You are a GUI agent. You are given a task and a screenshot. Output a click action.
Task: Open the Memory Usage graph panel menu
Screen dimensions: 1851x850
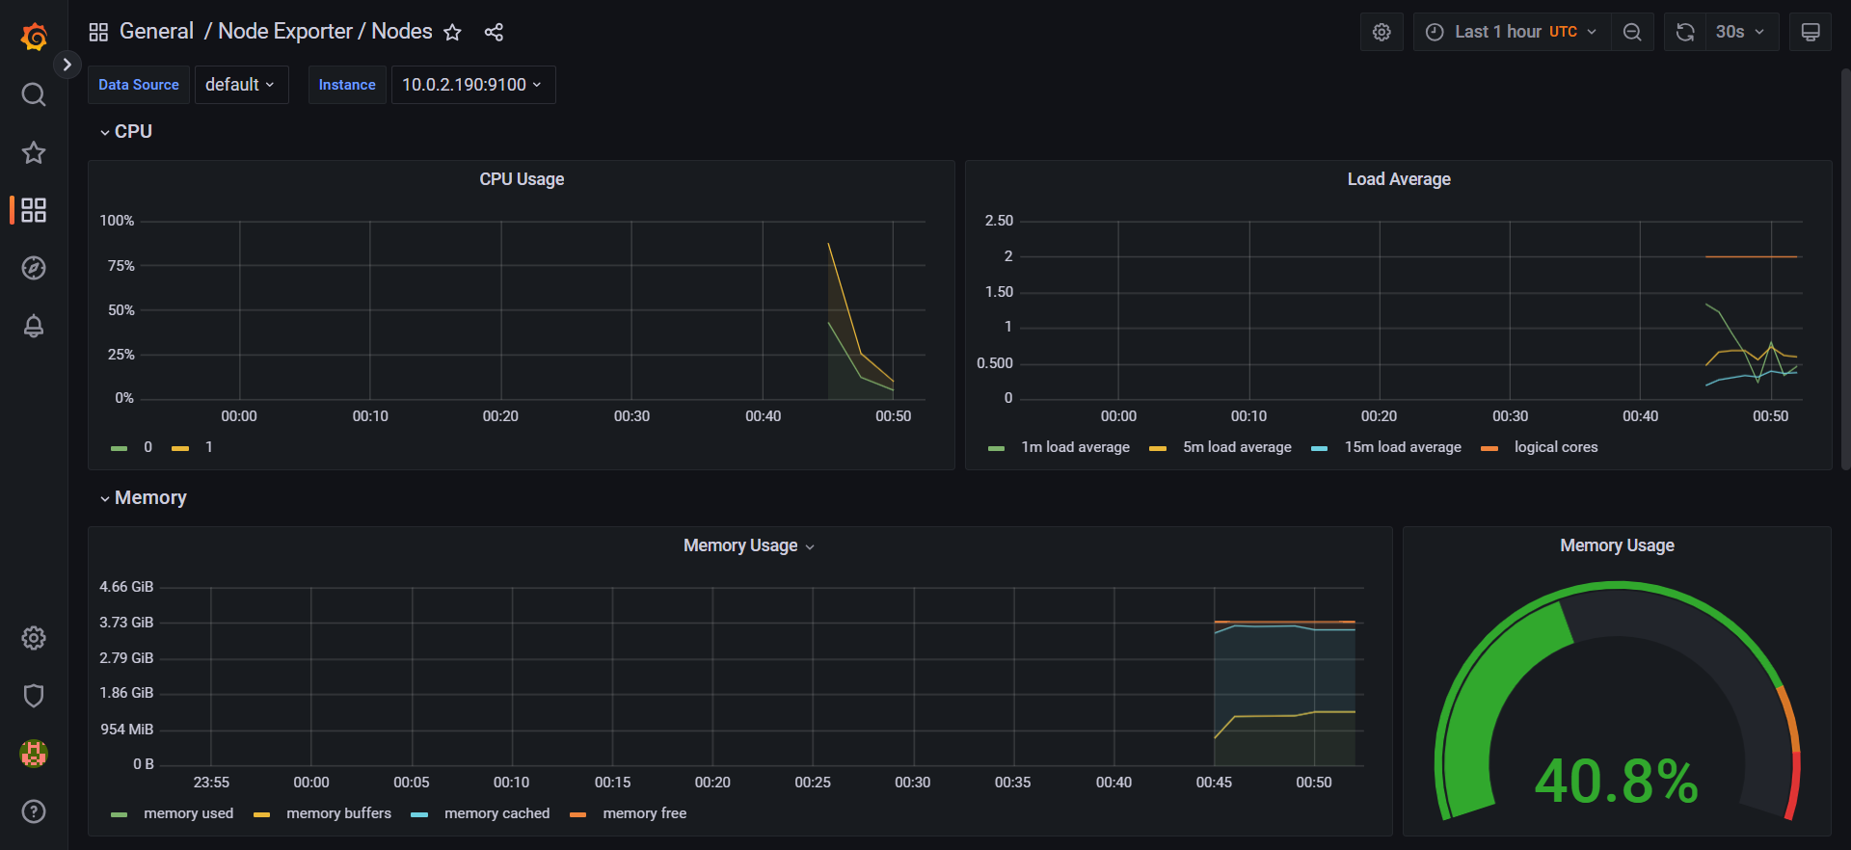[x=749, y=545]
